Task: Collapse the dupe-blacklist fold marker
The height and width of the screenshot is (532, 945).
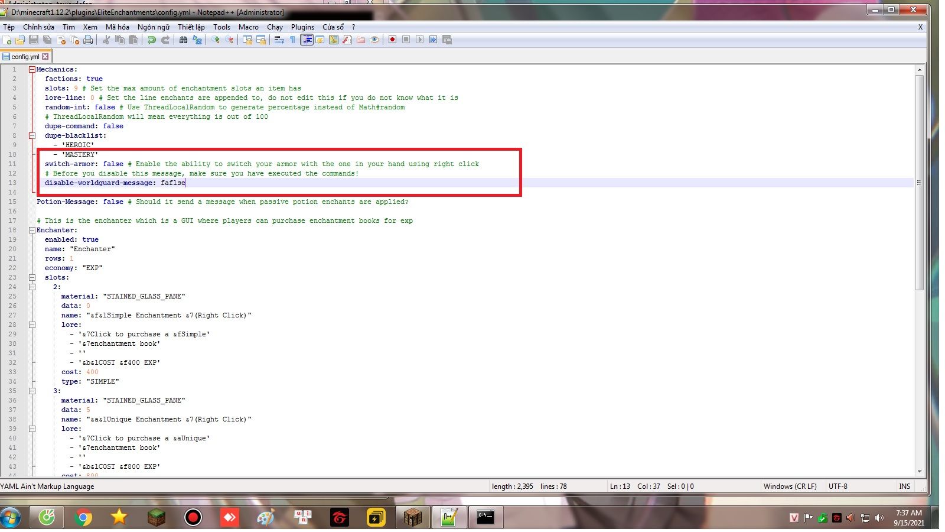Action: (32, 135)
